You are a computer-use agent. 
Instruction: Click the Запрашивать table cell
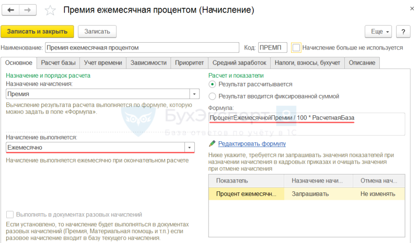(x=319, y=194)
